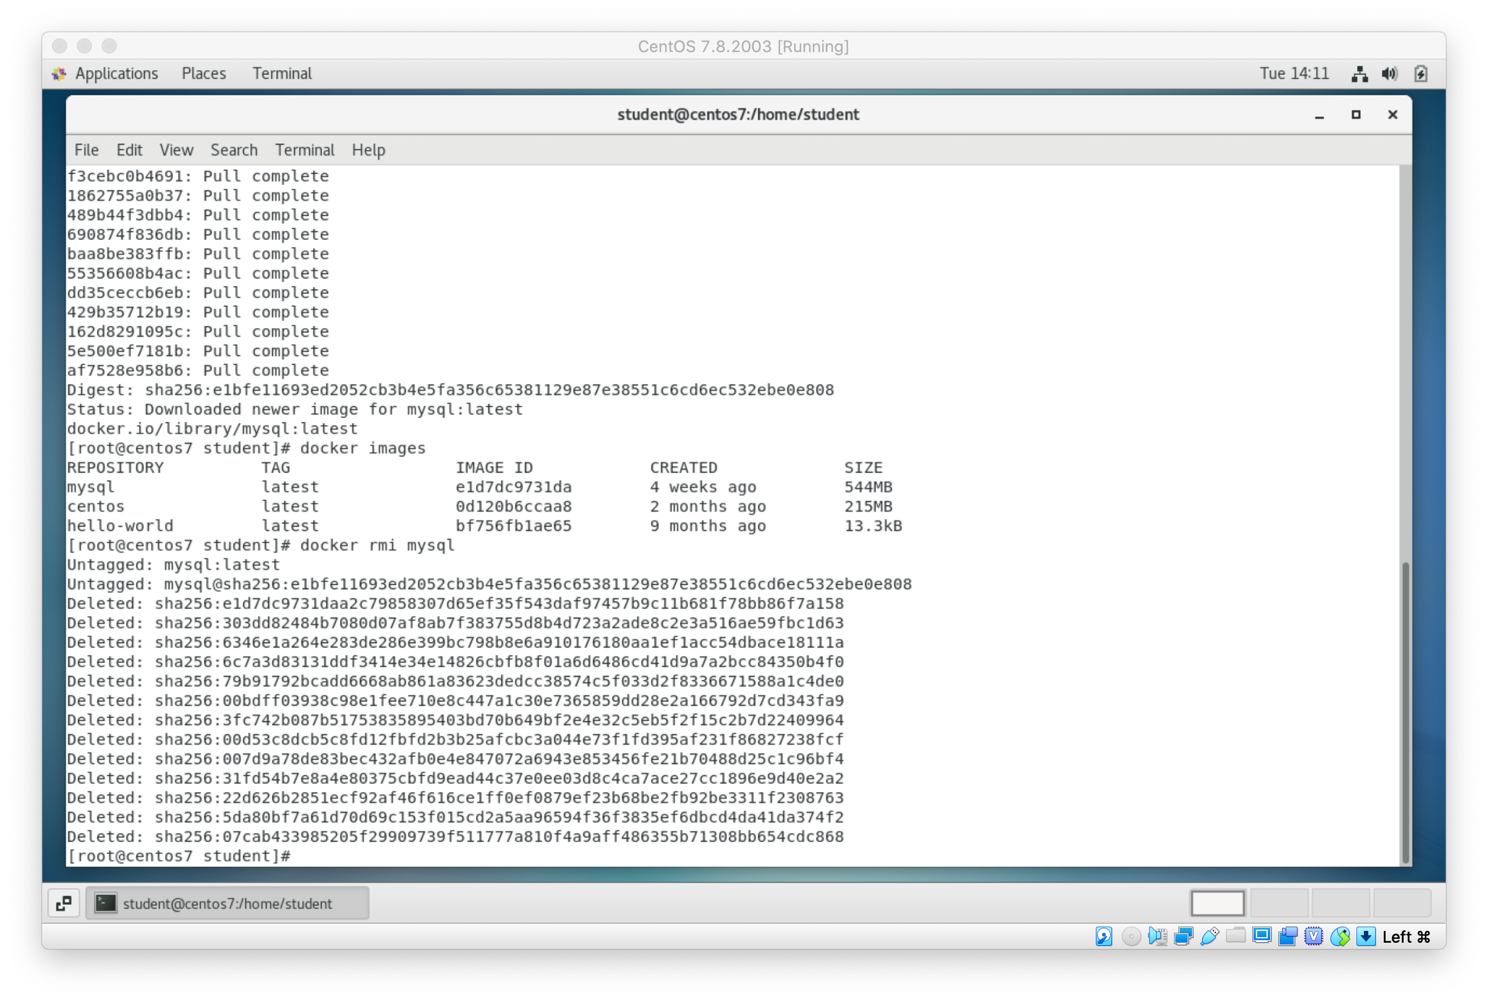Viewport: 1488px width, 1001px height.
Task: Open the GNOME volume indicator
Action: (x=1389, y=74)
